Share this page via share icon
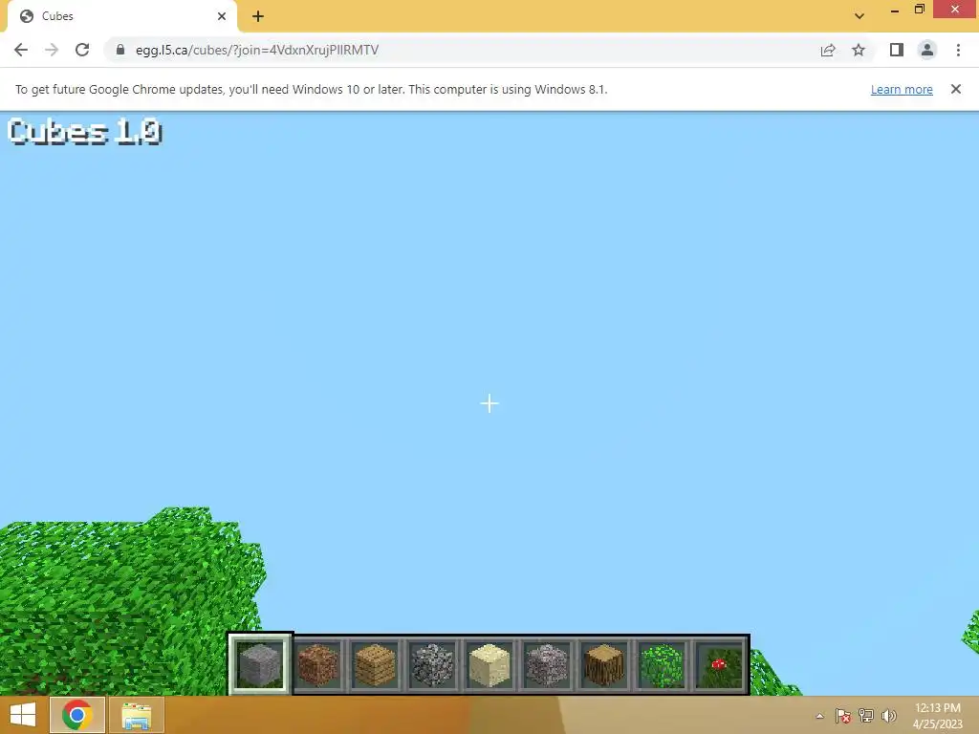The image size is (979, 734). [x=828, y=50]
